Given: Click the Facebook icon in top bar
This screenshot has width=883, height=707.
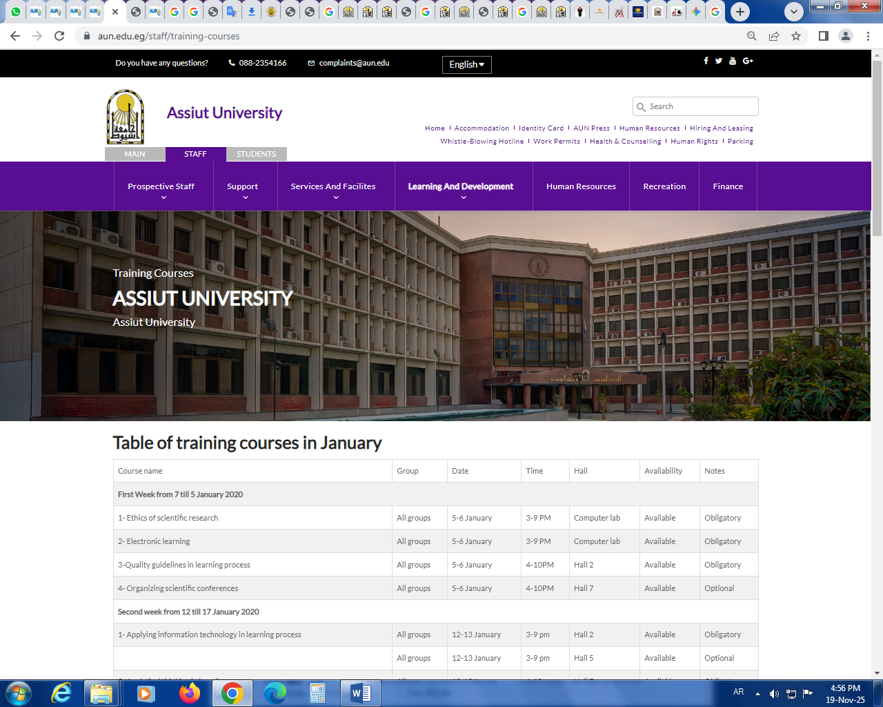Looking at the screenshot, I should click(x=706, y=61).
